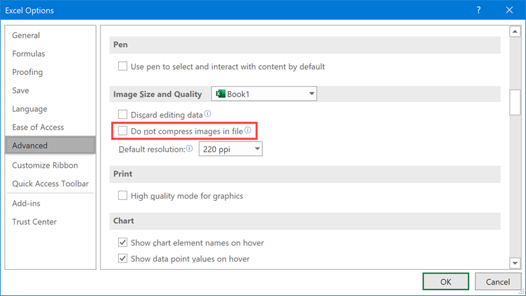Open the Book1 workbook dropdown

[x=264, y=94]
